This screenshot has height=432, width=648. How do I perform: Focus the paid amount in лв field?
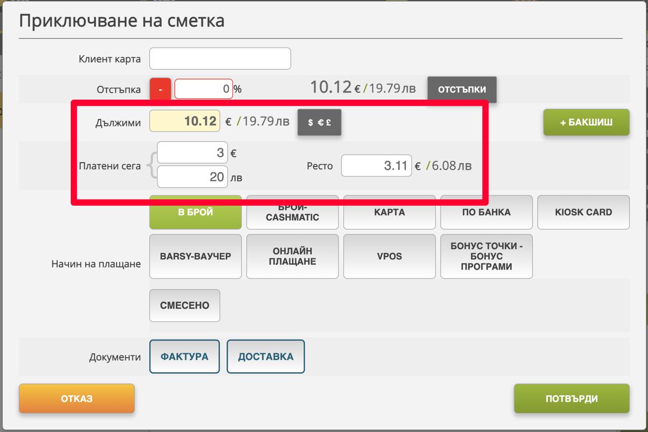coord(192,177)
